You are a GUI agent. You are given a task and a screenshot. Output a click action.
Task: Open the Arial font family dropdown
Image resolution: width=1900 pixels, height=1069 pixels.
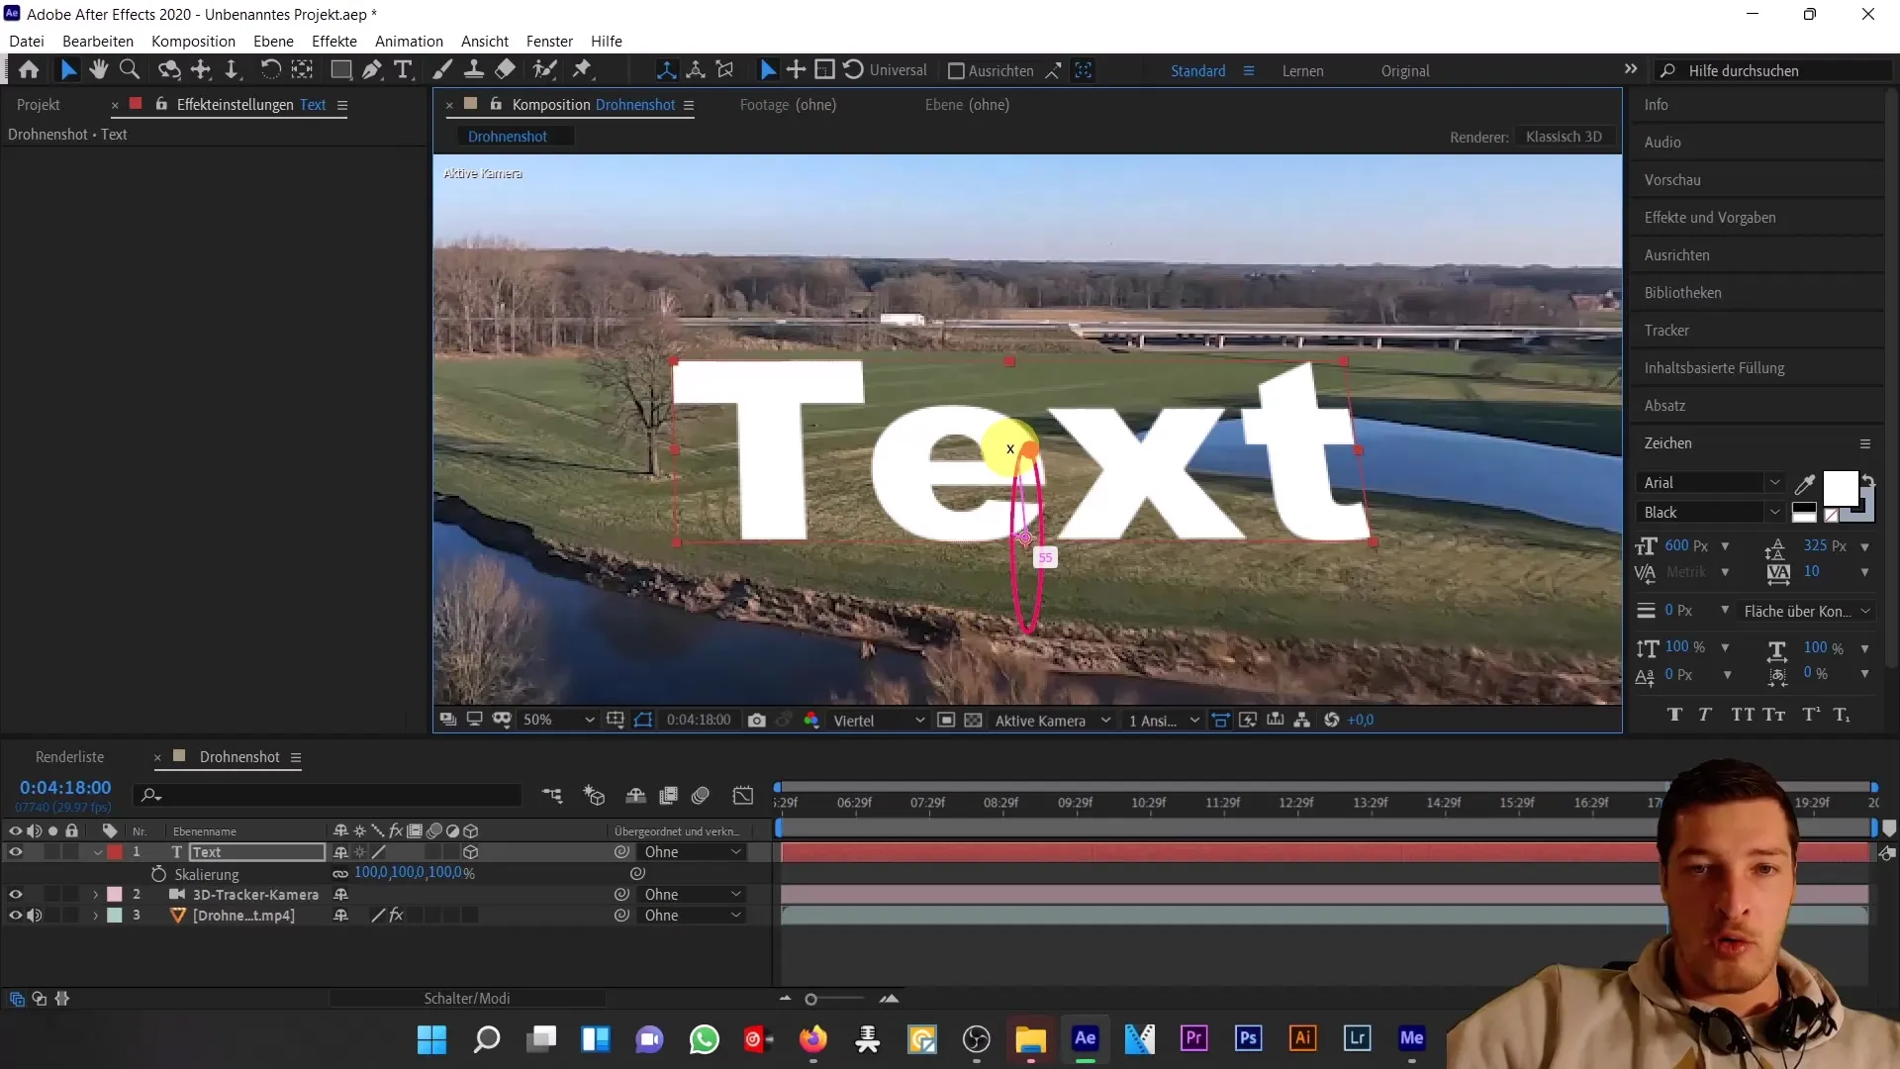(x=1709, y=483)
